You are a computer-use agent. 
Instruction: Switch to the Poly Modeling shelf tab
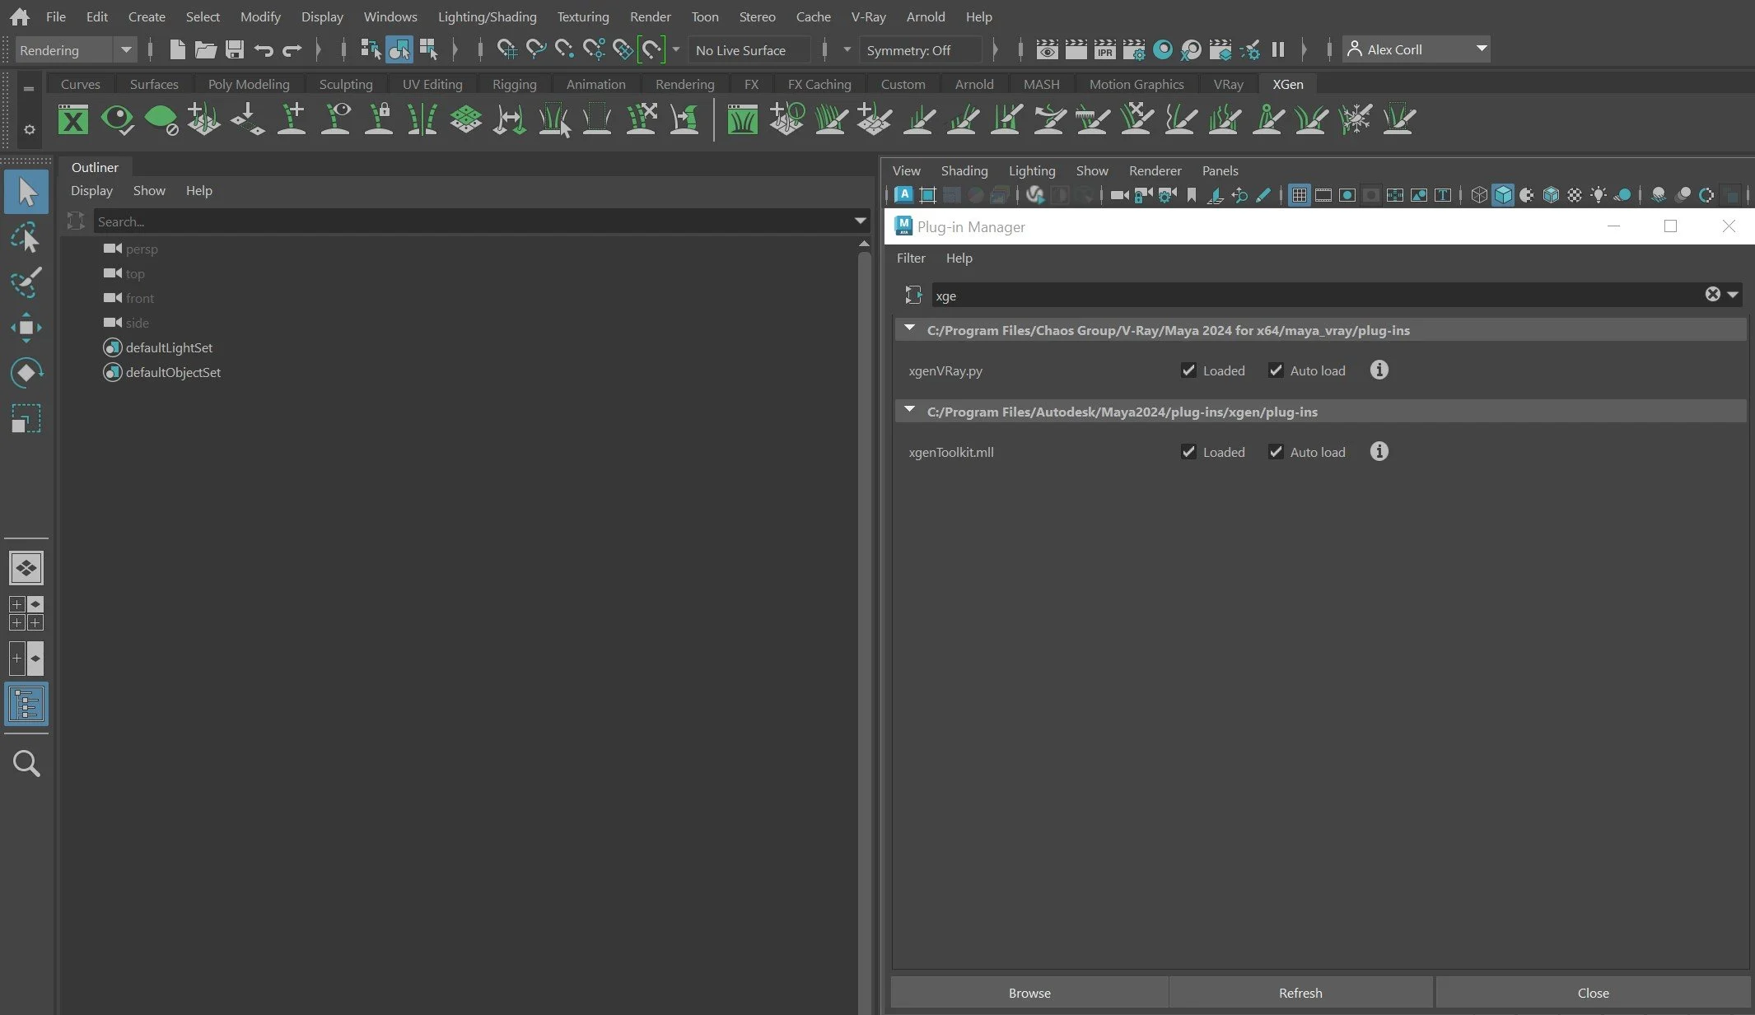[248, 83]
